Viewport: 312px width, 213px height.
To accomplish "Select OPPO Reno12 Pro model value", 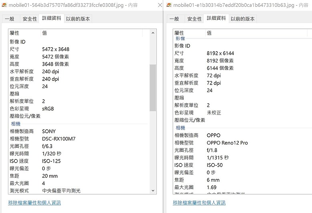I will point(227,143).
